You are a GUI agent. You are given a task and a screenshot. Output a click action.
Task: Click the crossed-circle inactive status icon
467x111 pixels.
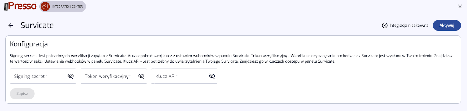pyautogui.click(x=385, y=26)
